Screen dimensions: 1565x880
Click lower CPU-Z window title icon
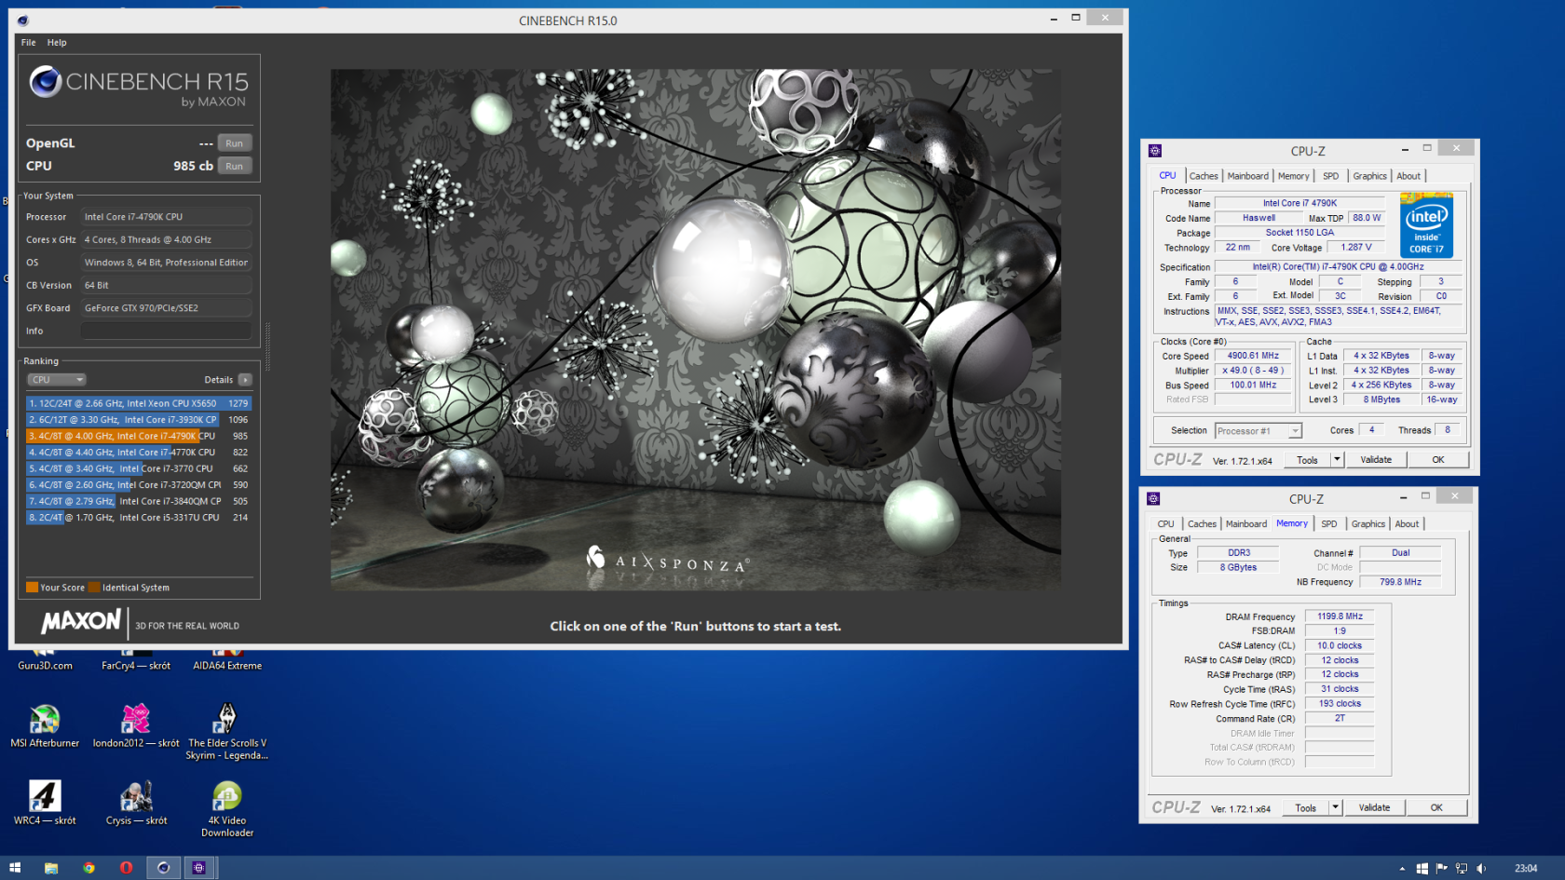tap(1153, 499)
